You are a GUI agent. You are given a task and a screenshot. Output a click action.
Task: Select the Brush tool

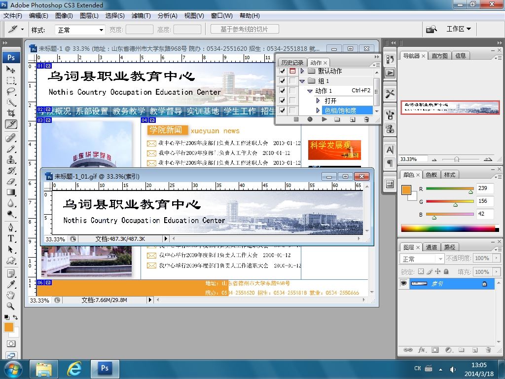tap(11, 149)
